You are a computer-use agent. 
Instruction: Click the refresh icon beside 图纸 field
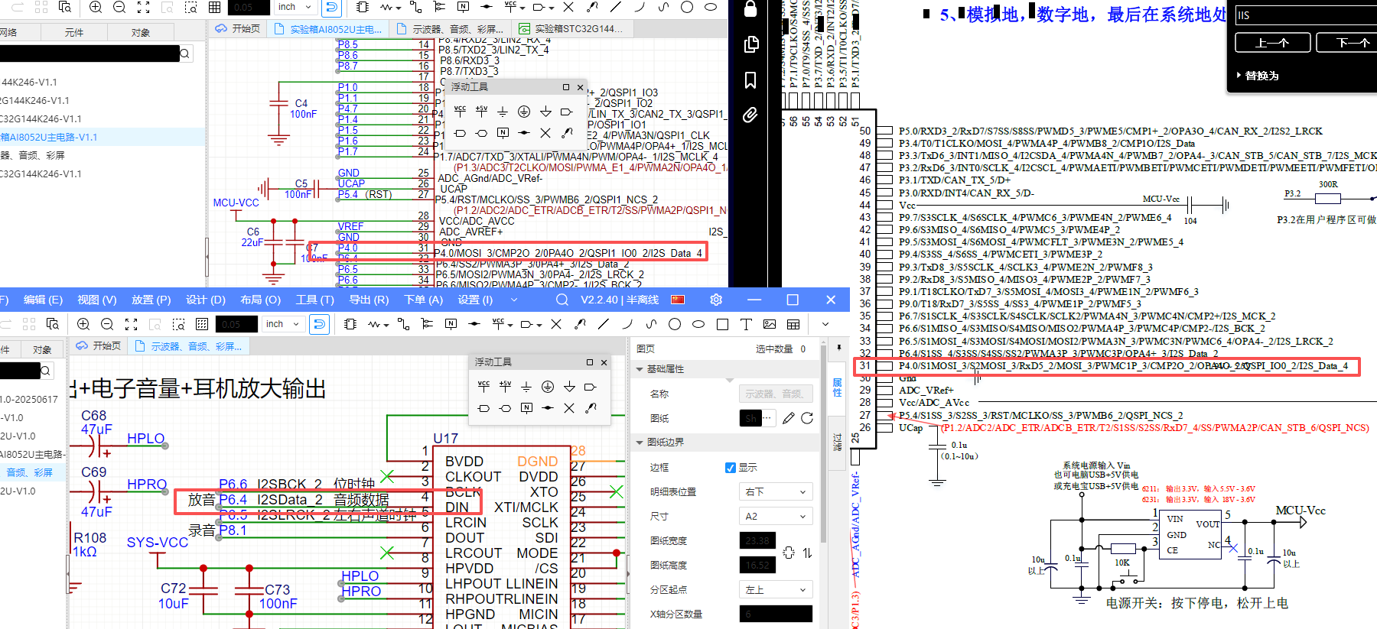coord(807,418)
